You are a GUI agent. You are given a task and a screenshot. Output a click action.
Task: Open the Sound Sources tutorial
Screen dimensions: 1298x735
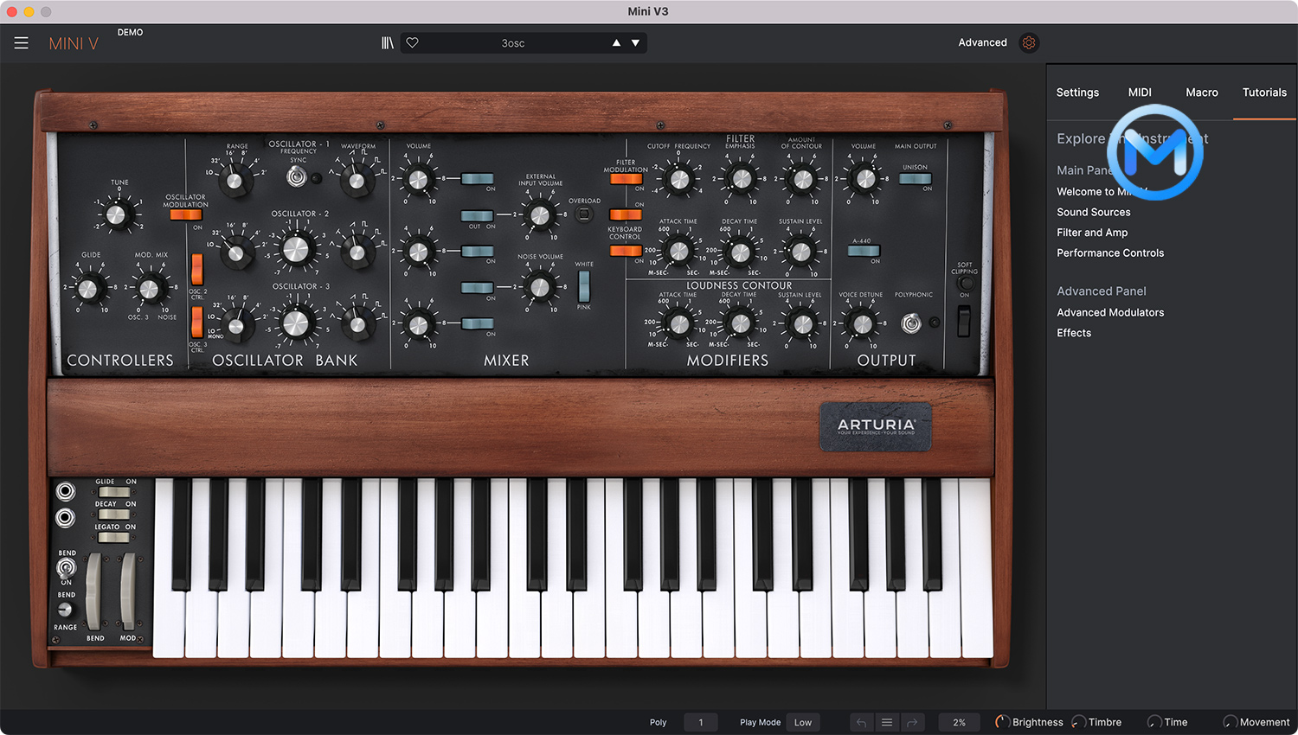coord(1094,212)
